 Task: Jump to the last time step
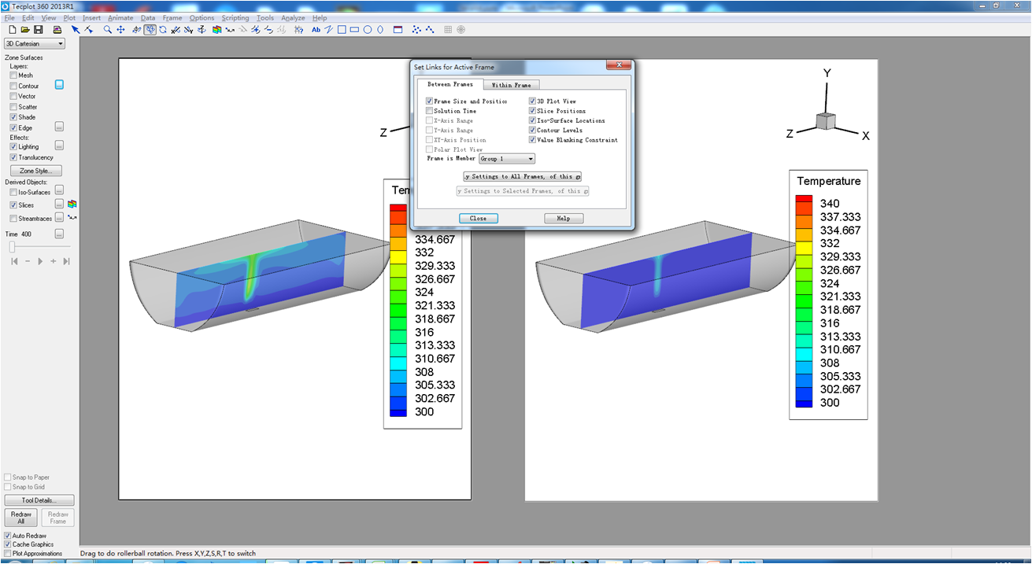coord(66,261)
